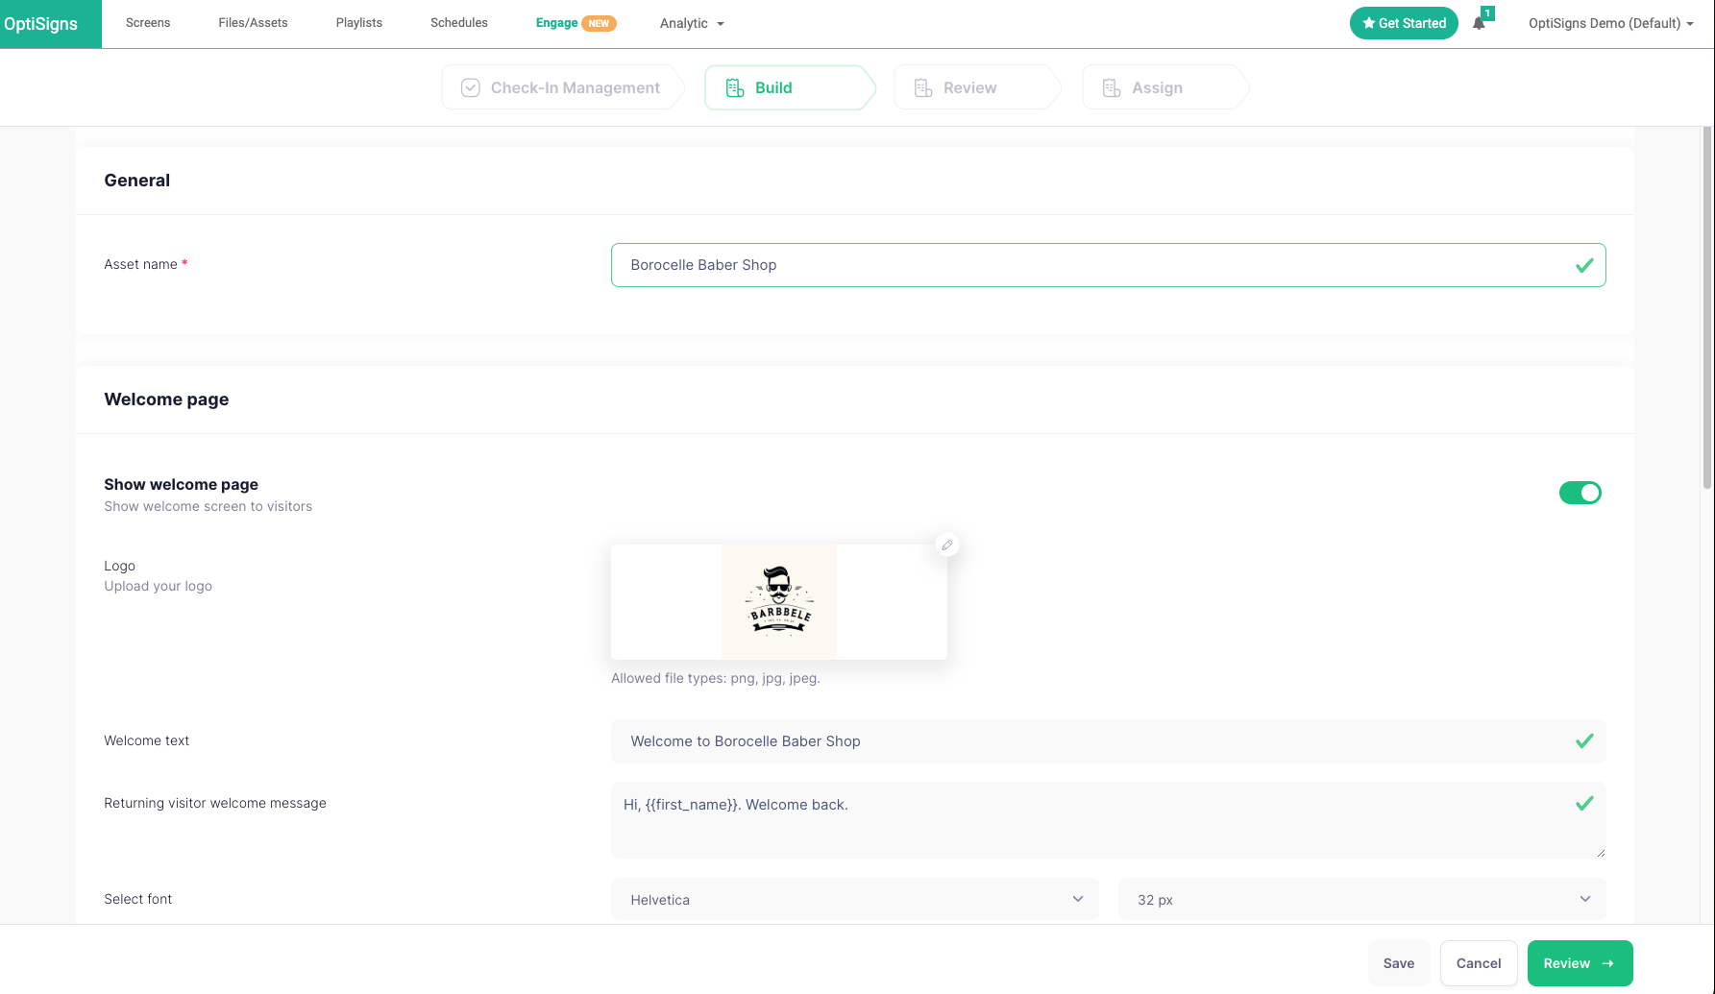This screenshot has height=994, width=1715.
Task: Expand the Analytic menu dropdown
Action: point(692,23)
